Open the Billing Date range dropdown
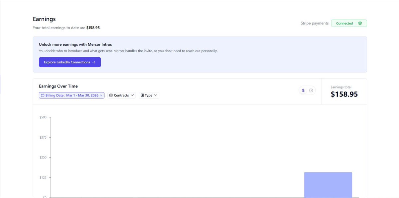 tap(71, 95)
